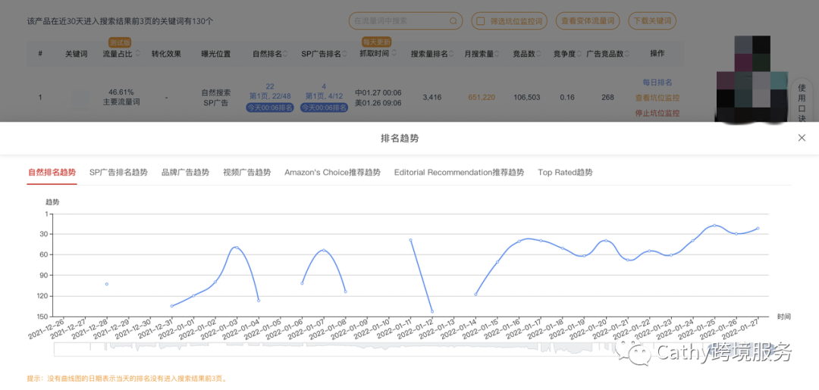This screenshot has width=819, height=390.
Task: Open 查看变体流量词
Action: click(588, 21)
